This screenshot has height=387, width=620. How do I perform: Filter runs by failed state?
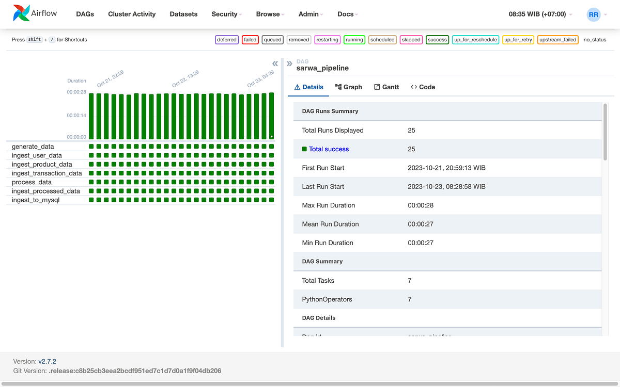(250, 39)
